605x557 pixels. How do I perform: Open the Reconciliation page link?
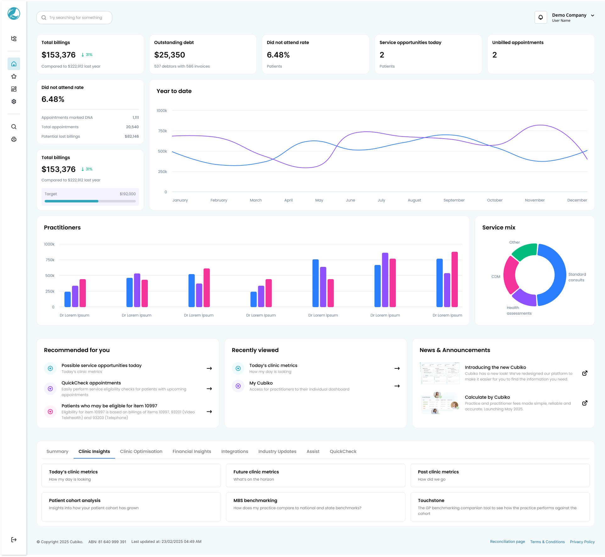tap(507, 542)
